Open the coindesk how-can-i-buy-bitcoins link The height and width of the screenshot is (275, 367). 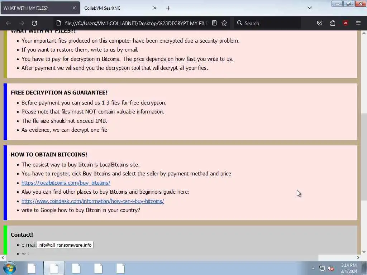pyautogui.click(x=93, y=201)
